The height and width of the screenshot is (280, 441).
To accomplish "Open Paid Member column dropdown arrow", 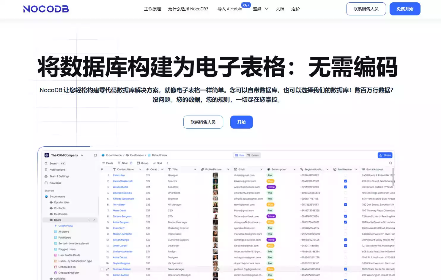I will pyautogui.click(x=356, y=169).
